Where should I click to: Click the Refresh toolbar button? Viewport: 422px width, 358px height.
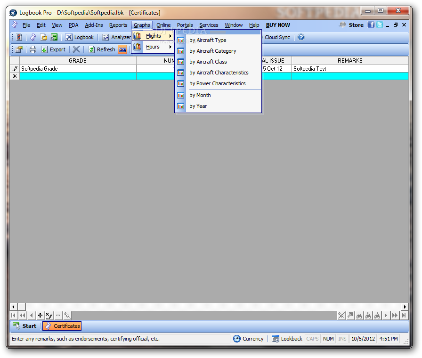[x=102, y=49]
